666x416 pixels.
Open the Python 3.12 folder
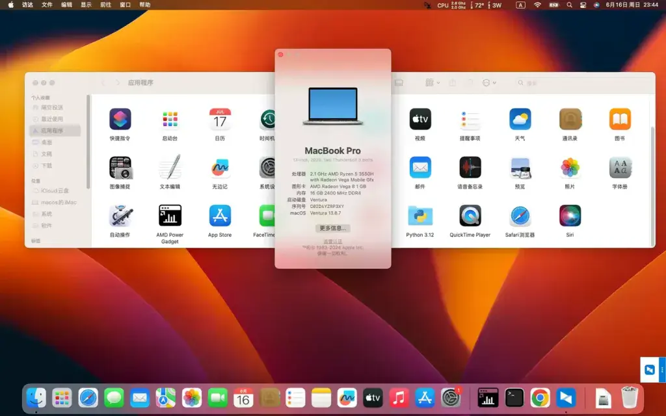point(420,216)
